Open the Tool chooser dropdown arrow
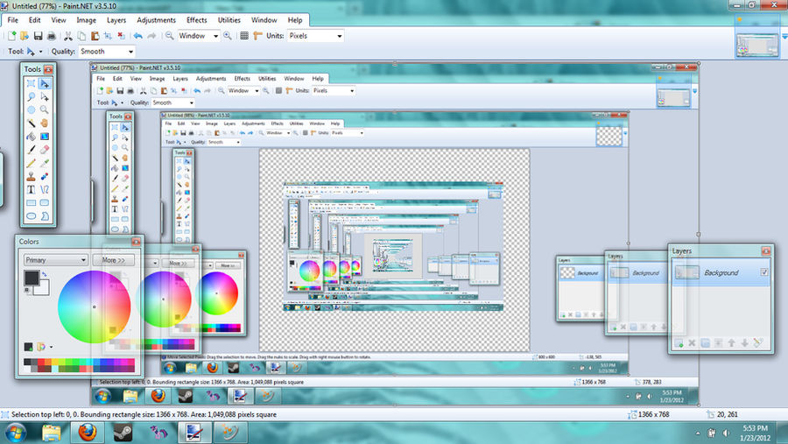The image size is (788, 444). tap(40, 52)
